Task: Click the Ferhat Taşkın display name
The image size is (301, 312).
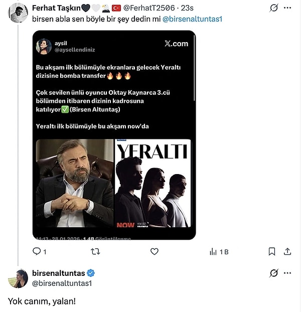Action: pos(56,8)
